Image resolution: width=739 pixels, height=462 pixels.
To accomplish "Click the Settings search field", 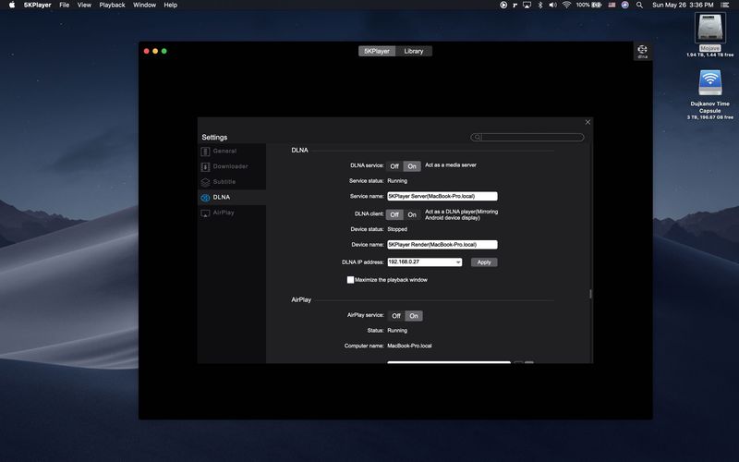I will 527,137.
